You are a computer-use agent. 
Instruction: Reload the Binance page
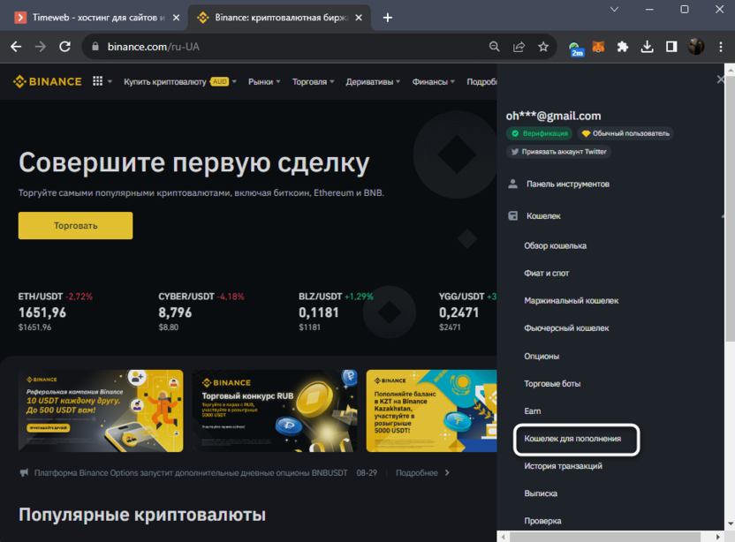(x=65, y=47)
